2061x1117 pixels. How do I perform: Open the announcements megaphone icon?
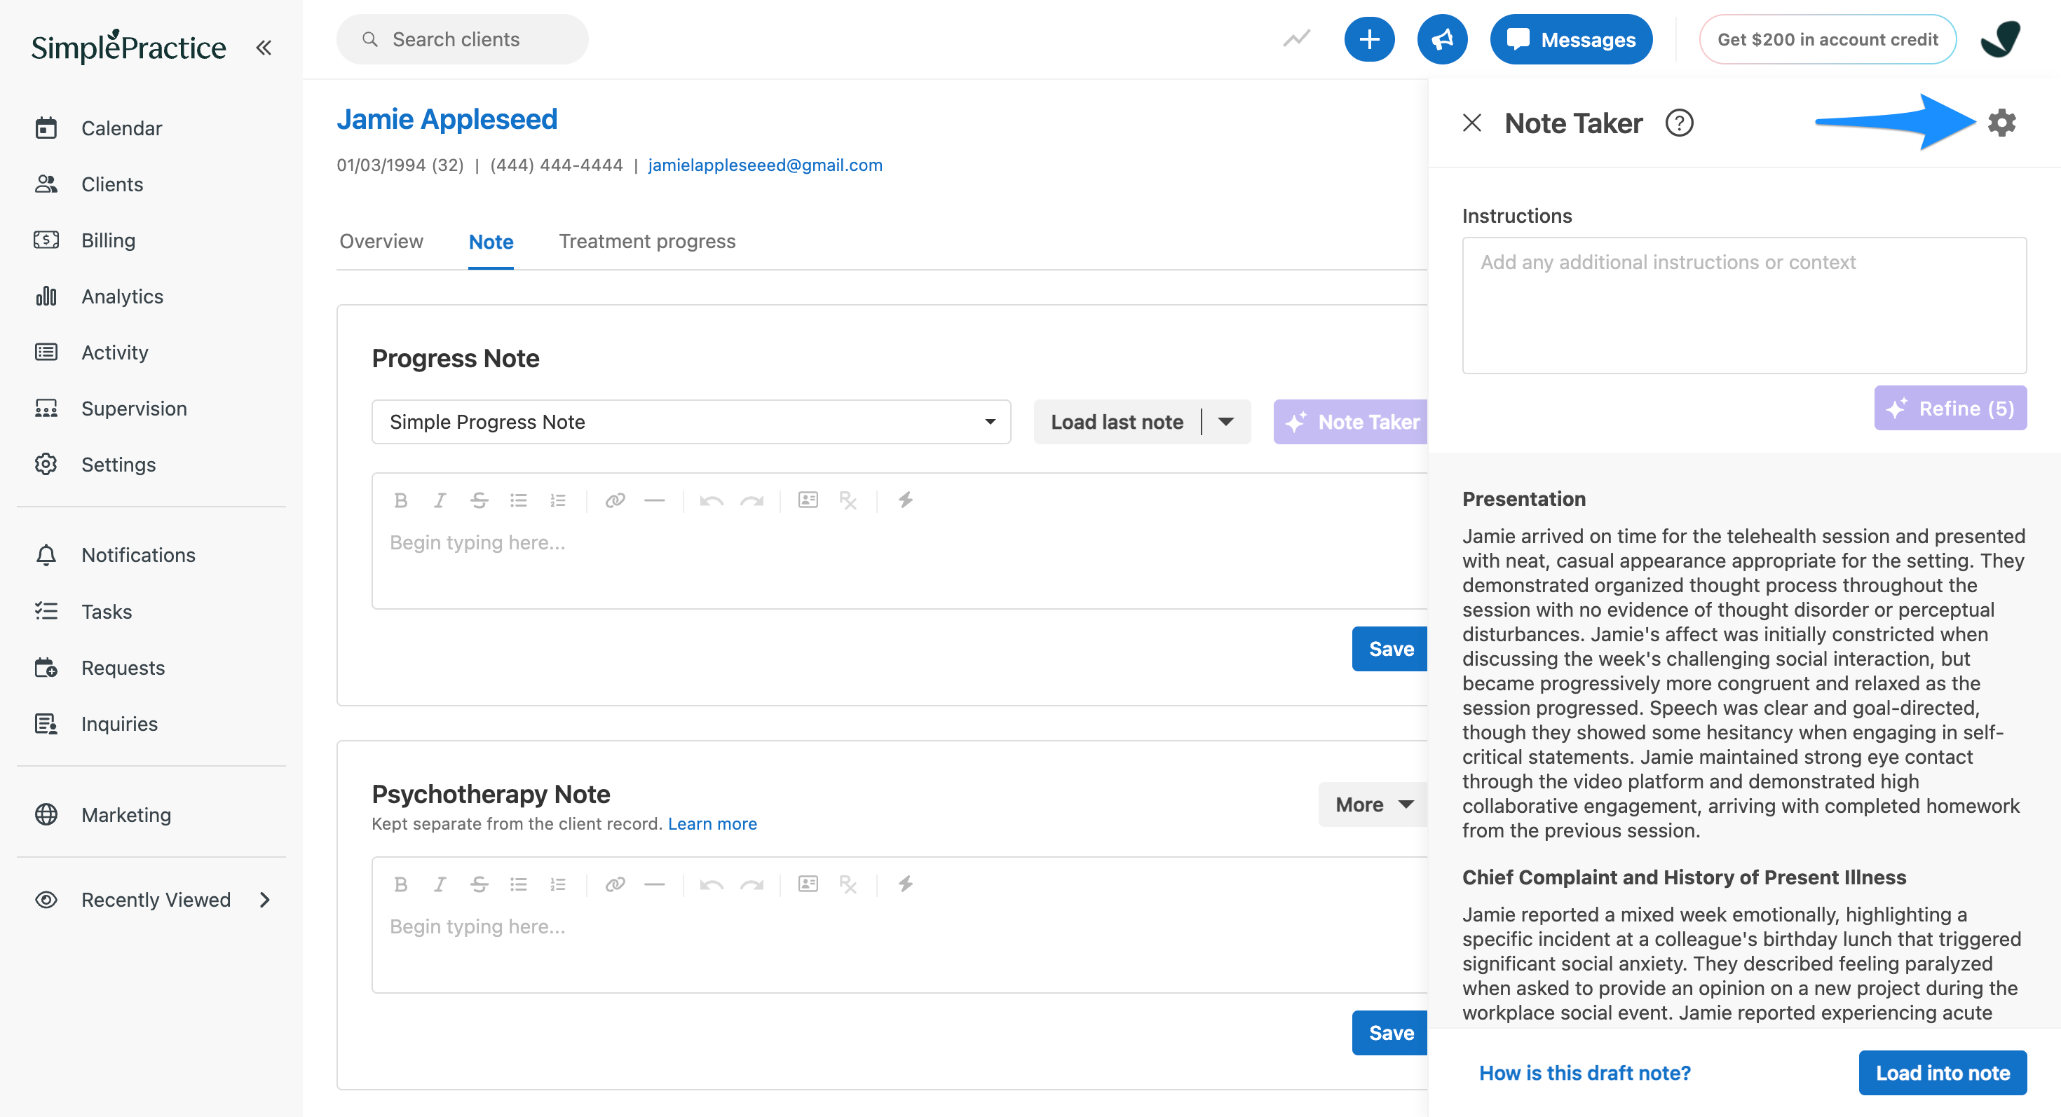(1442, 39)
